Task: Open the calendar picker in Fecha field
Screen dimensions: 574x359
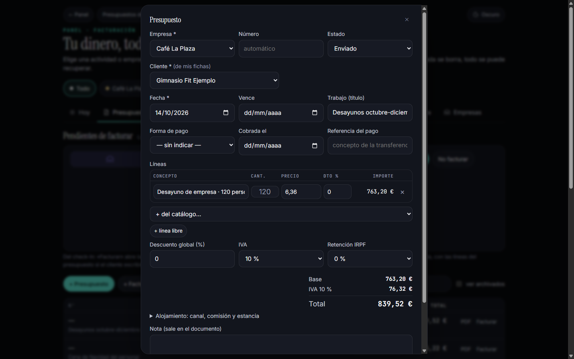Action: point(226,112)
